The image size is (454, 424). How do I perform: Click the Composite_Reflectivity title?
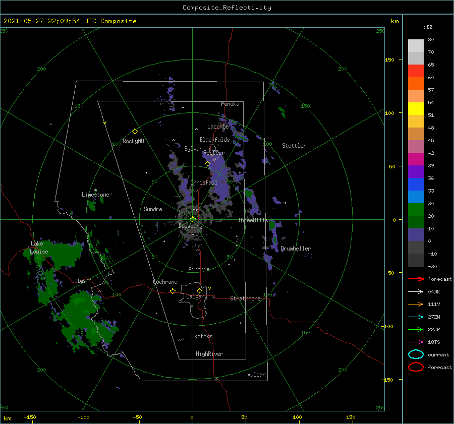pyautogui.click(x=226, y=8)
